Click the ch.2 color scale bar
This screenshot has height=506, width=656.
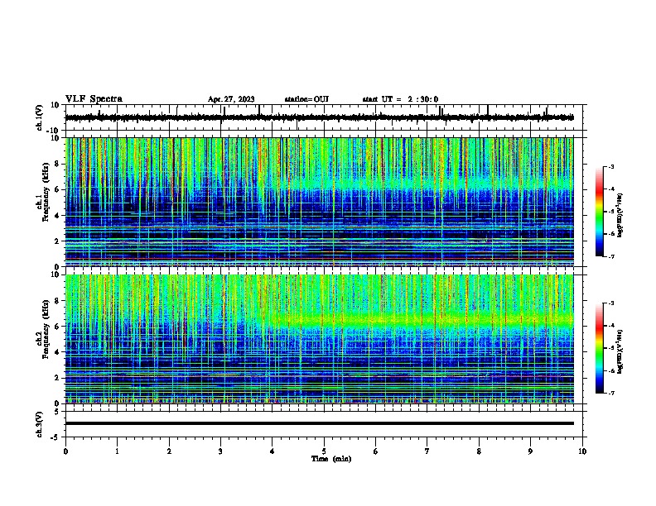[600, 348]
